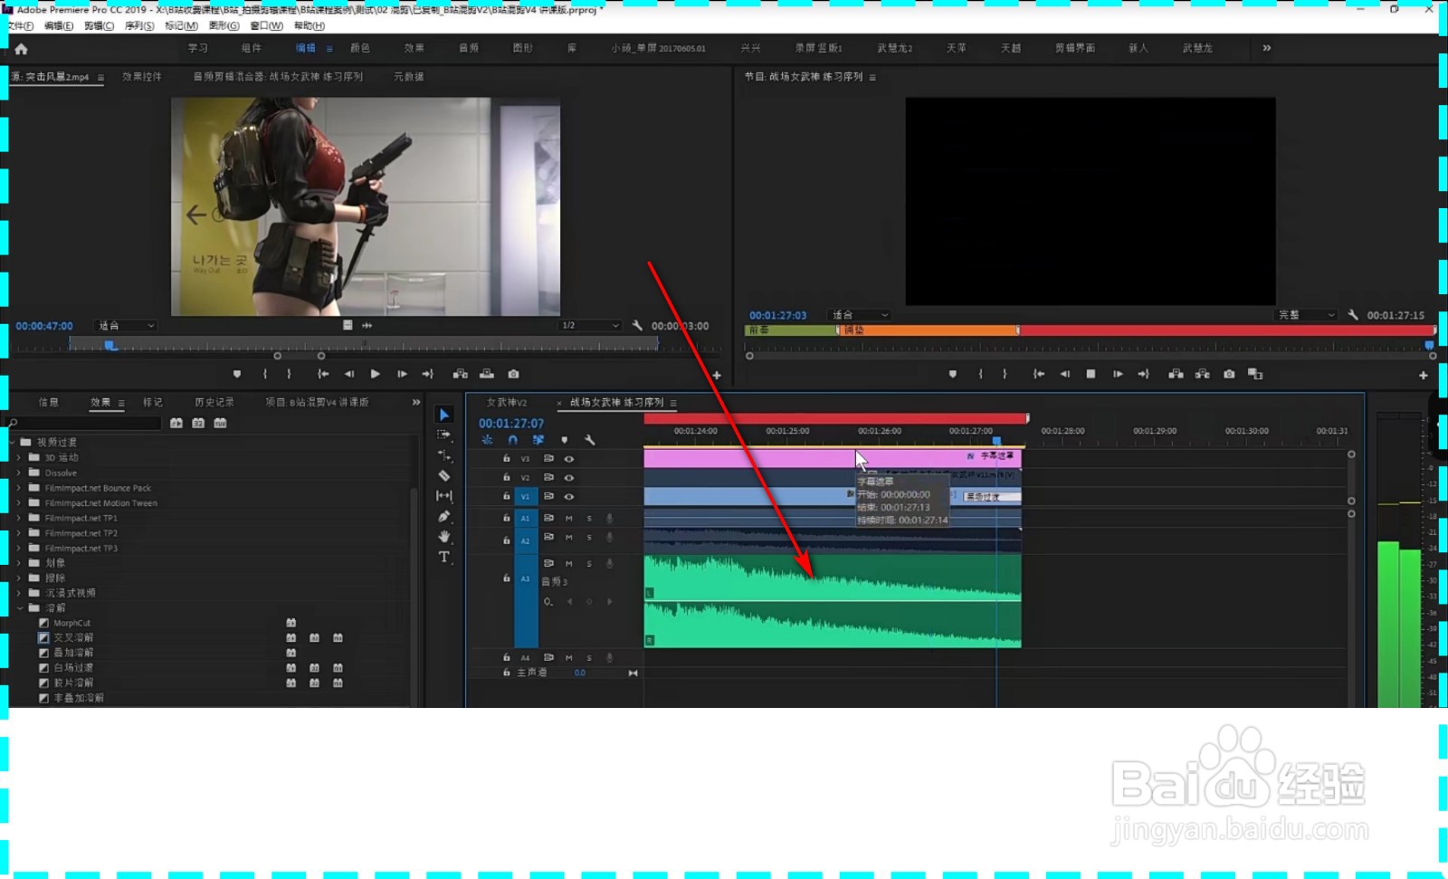
Task: Export frame from Source monitor camera icon
Action: click(513, 374)
